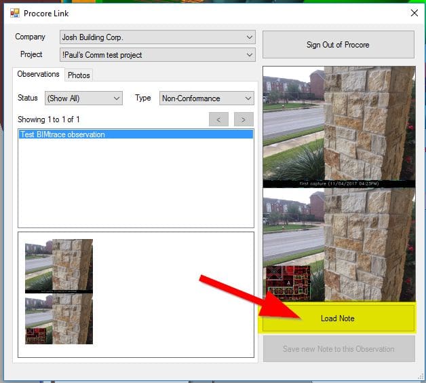Click the Sign Out of Procore button
Screen dimensions: 426x383
coord(338,45)
